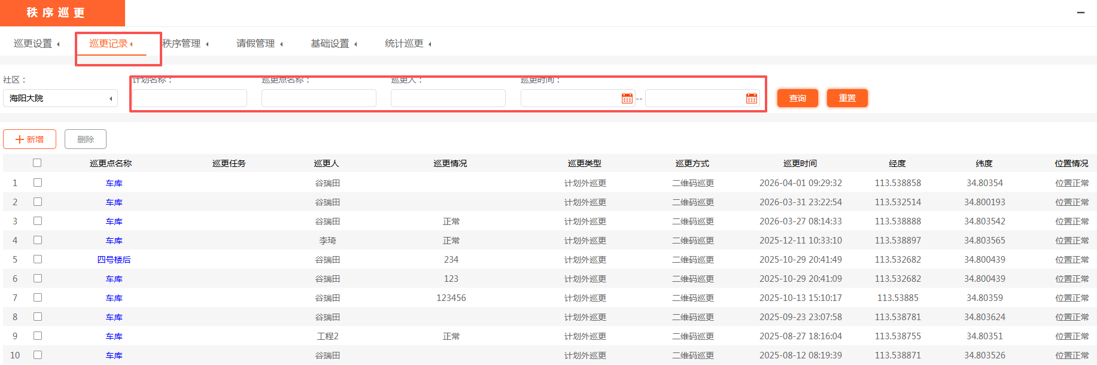Open the 四号楼后 patrol point link
1097x365 pixels.
click(x=114, y=260)
